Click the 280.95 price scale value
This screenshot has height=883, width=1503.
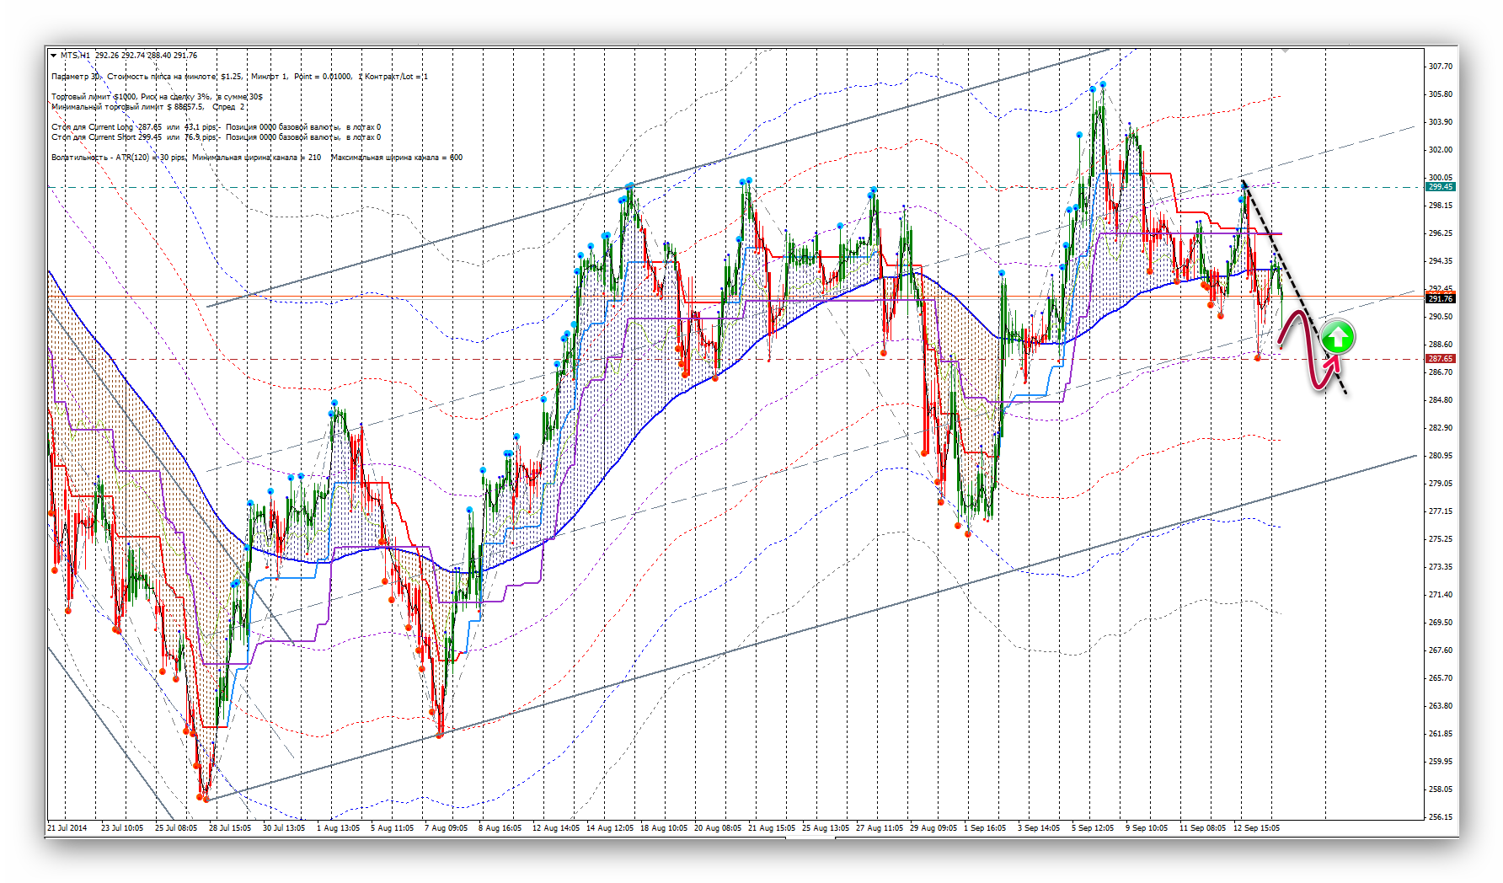[1440, 456]
